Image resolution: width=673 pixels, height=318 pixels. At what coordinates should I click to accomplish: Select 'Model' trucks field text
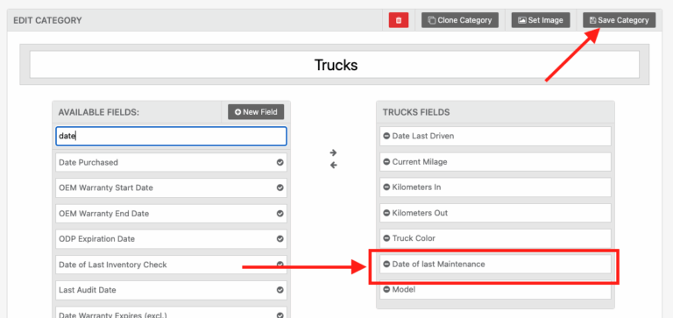404,290
